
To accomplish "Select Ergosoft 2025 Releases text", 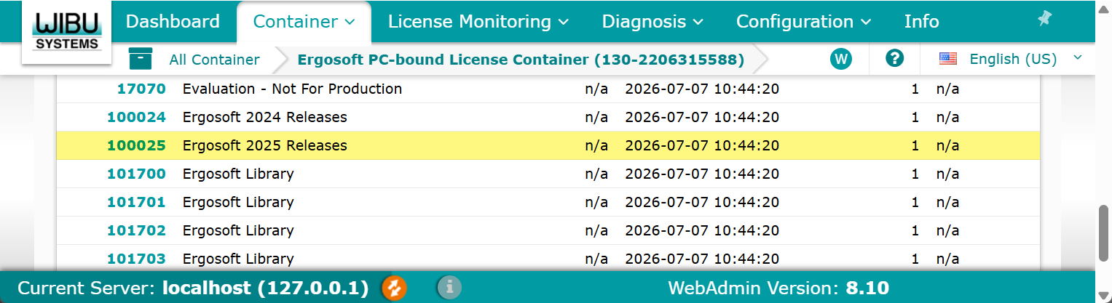I will pos(264,145).
